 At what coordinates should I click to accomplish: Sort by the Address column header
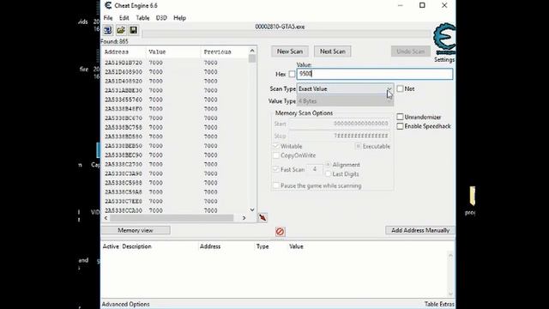pos(124,51)
